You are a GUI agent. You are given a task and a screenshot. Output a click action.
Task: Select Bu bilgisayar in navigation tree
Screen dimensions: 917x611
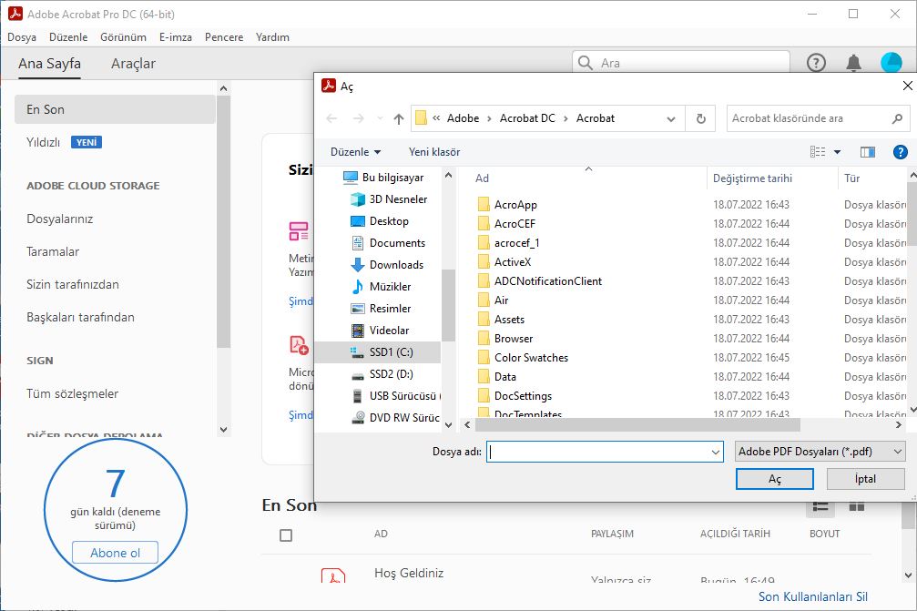(383, 178)
